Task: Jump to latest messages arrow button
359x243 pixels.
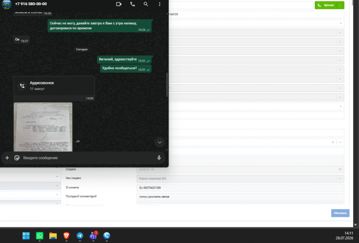Action: [x=160, y=142]
